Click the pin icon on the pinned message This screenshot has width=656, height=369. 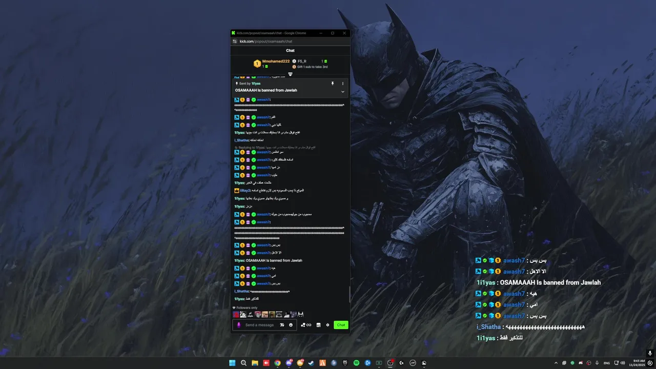(332, 83)
